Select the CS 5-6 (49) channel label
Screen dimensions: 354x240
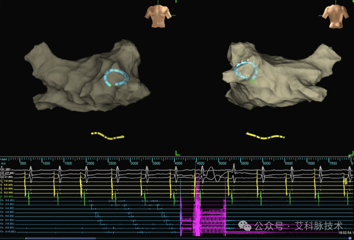pos(7,185)
